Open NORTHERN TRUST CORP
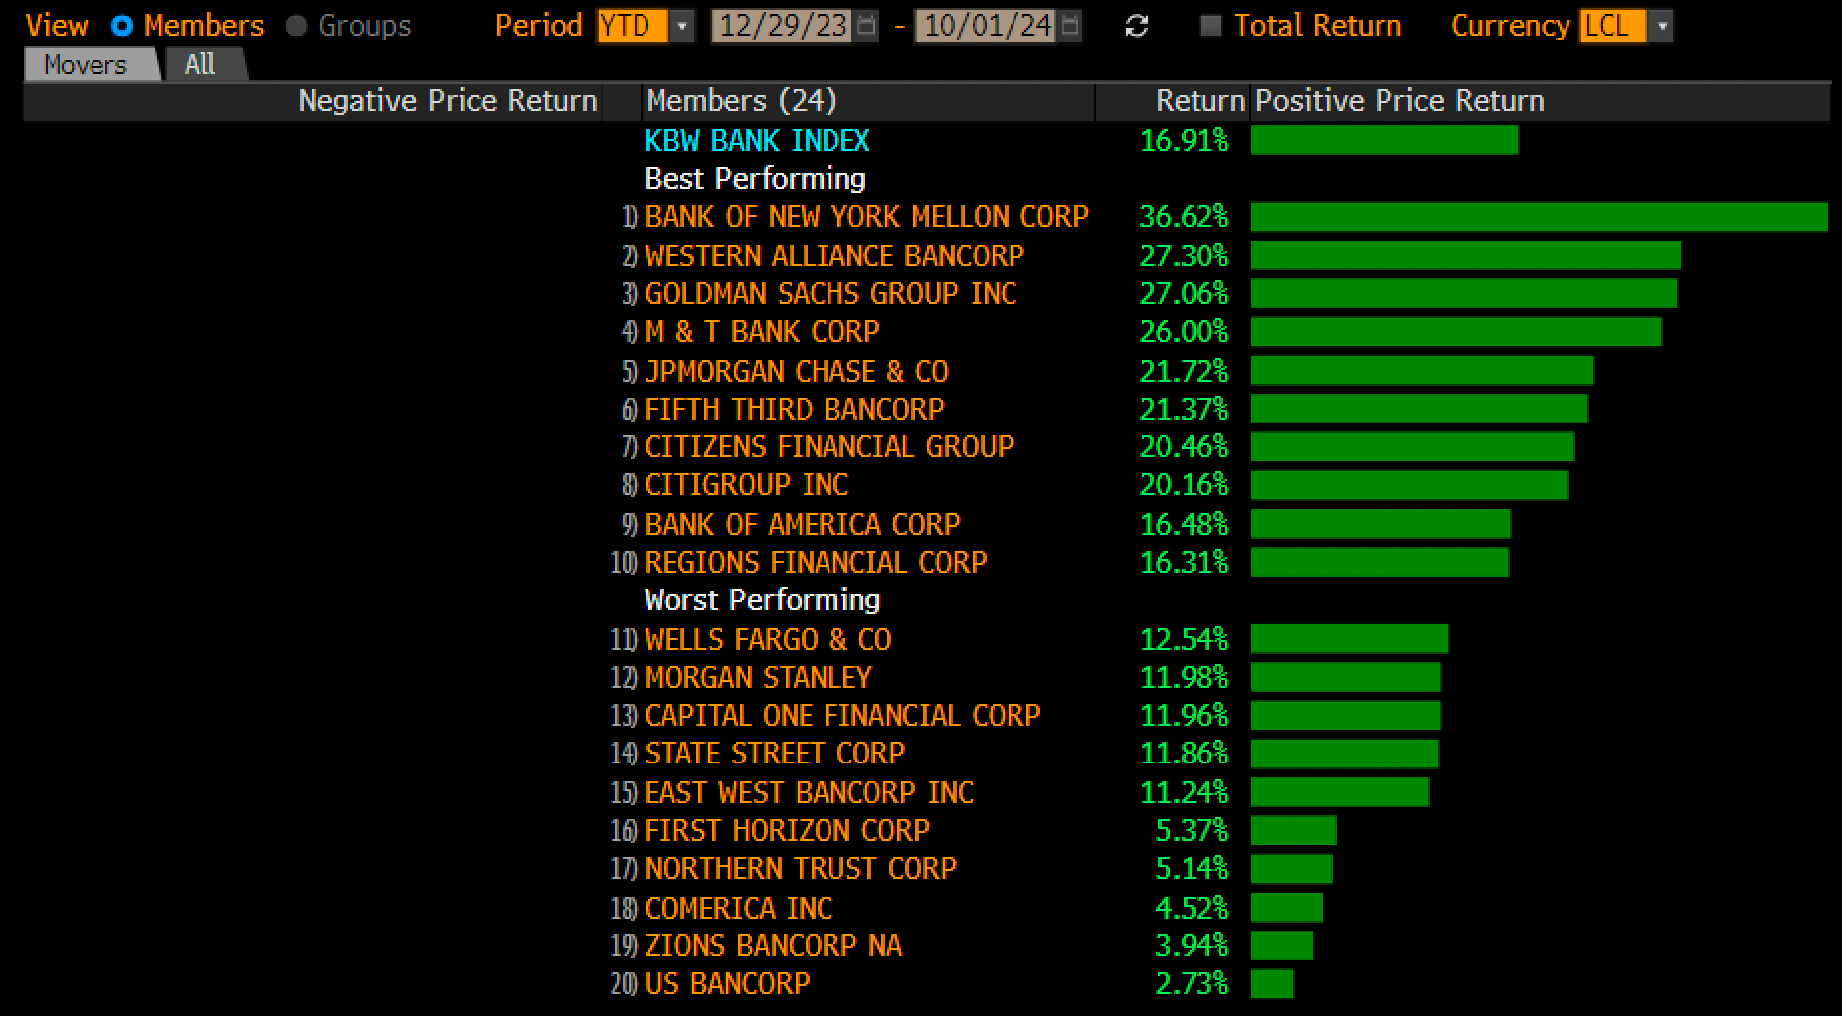The height and width of the screenshot is (1016, 1842). pyautogui.click(x=801, y=869)
